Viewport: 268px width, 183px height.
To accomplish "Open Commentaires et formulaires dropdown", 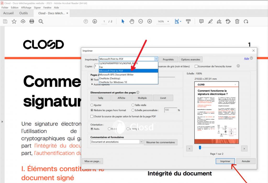I will pos(141,142).
